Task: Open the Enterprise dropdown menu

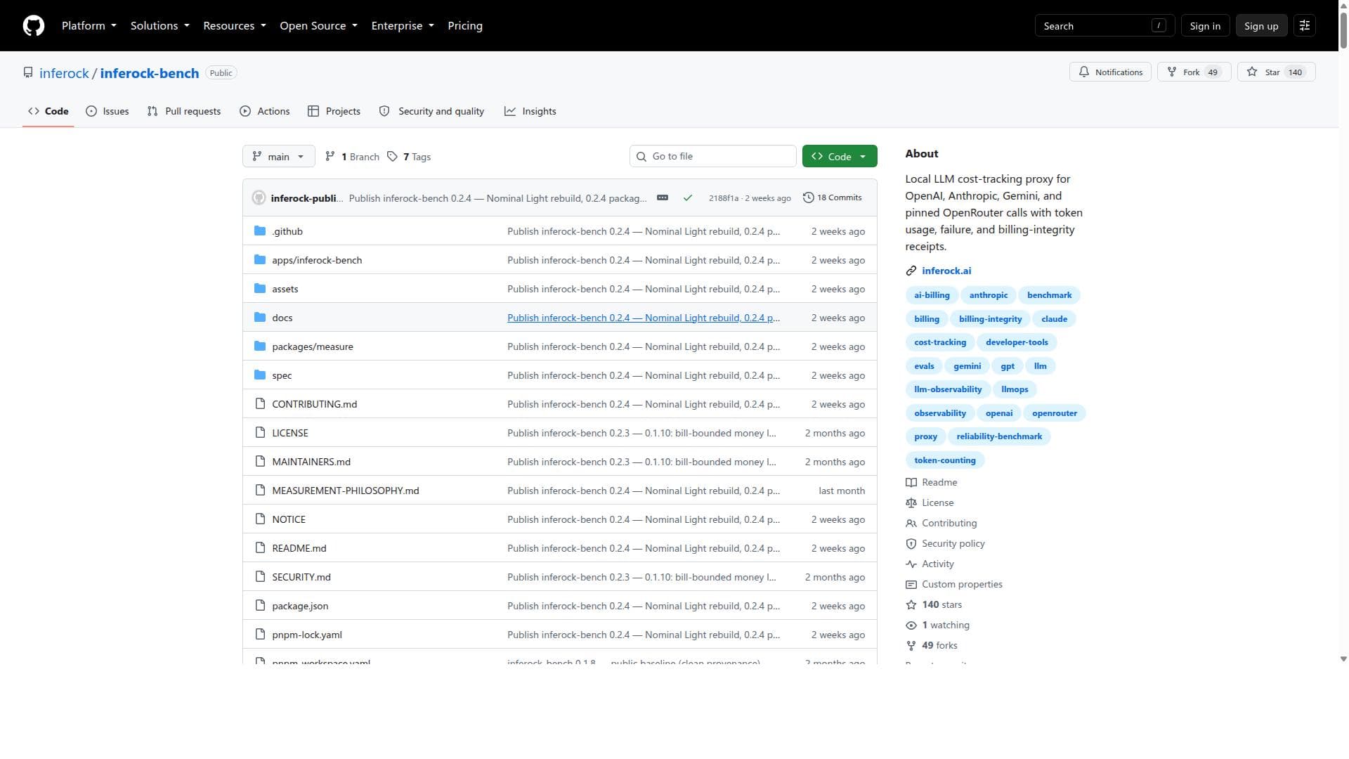Action: (x=403, y=26)
